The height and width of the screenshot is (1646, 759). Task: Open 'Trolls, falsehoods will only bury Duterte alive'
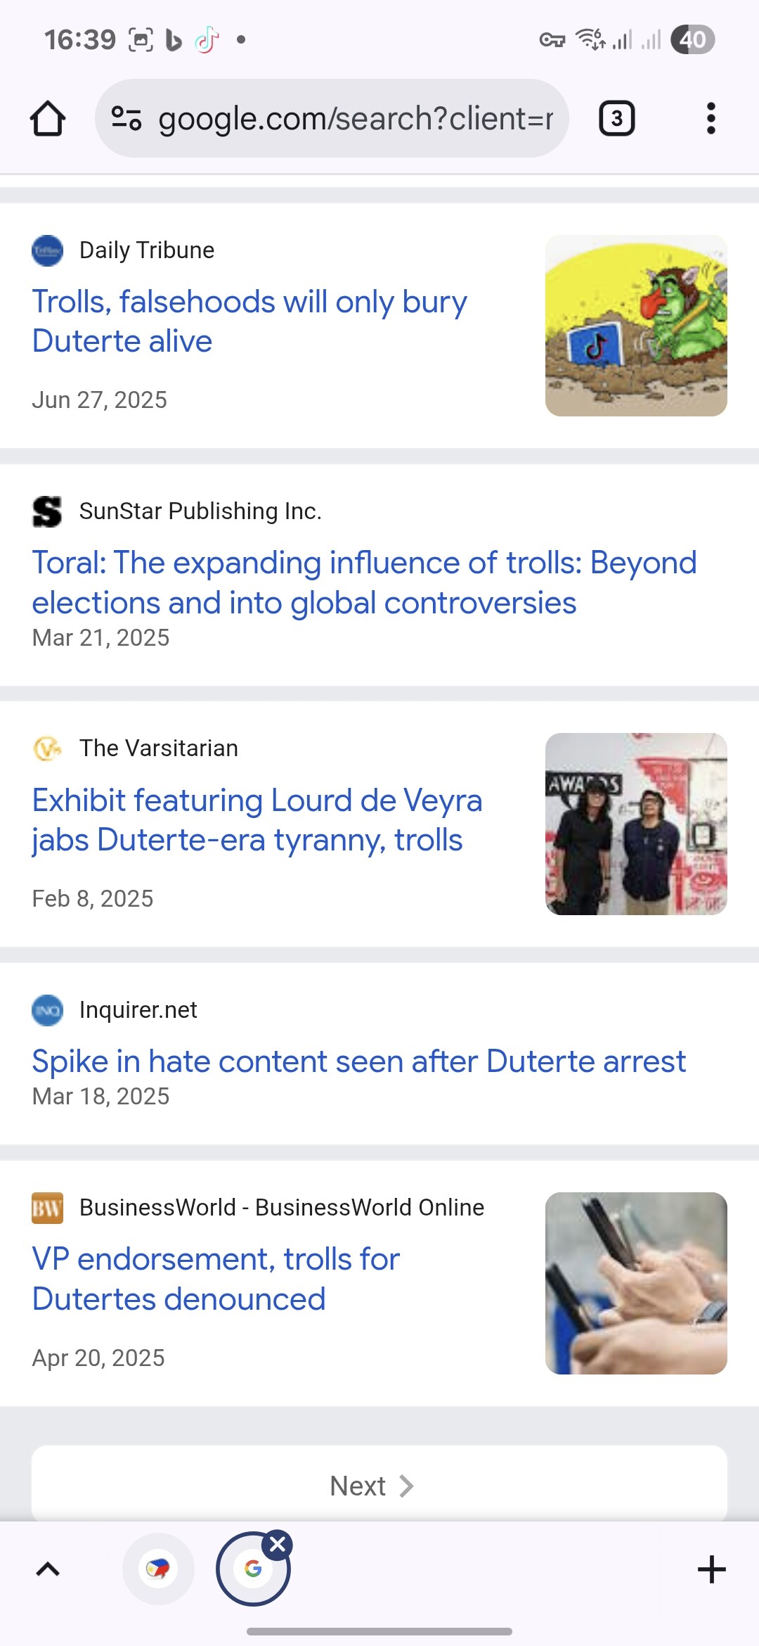[249, 321]
